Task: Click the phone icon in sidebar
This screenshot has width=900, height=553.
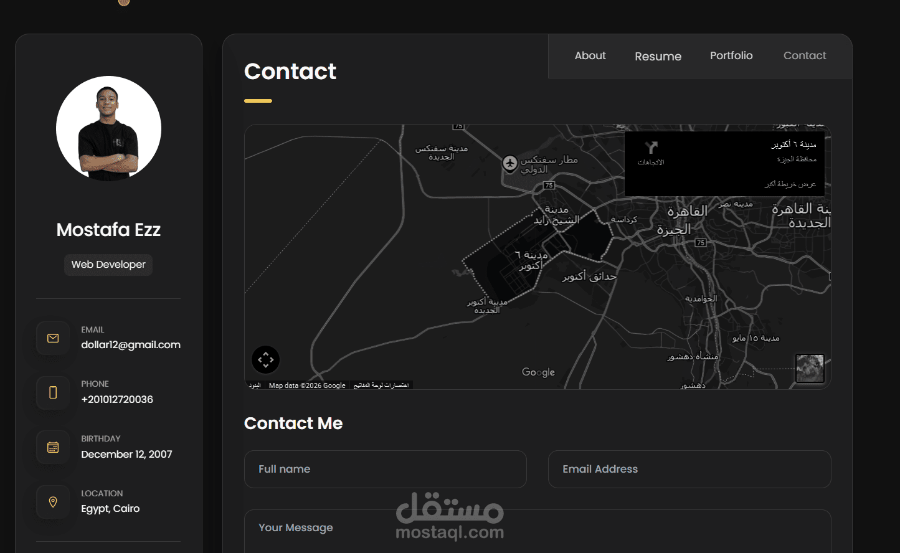Action: coord(53,392)
